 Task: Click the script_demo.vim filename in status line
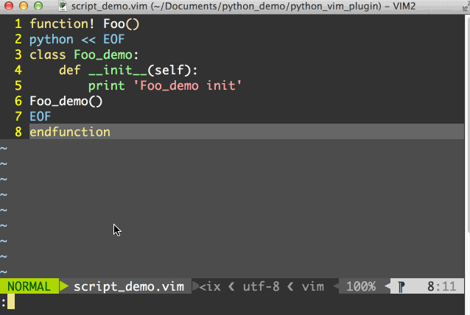(128, 287)
